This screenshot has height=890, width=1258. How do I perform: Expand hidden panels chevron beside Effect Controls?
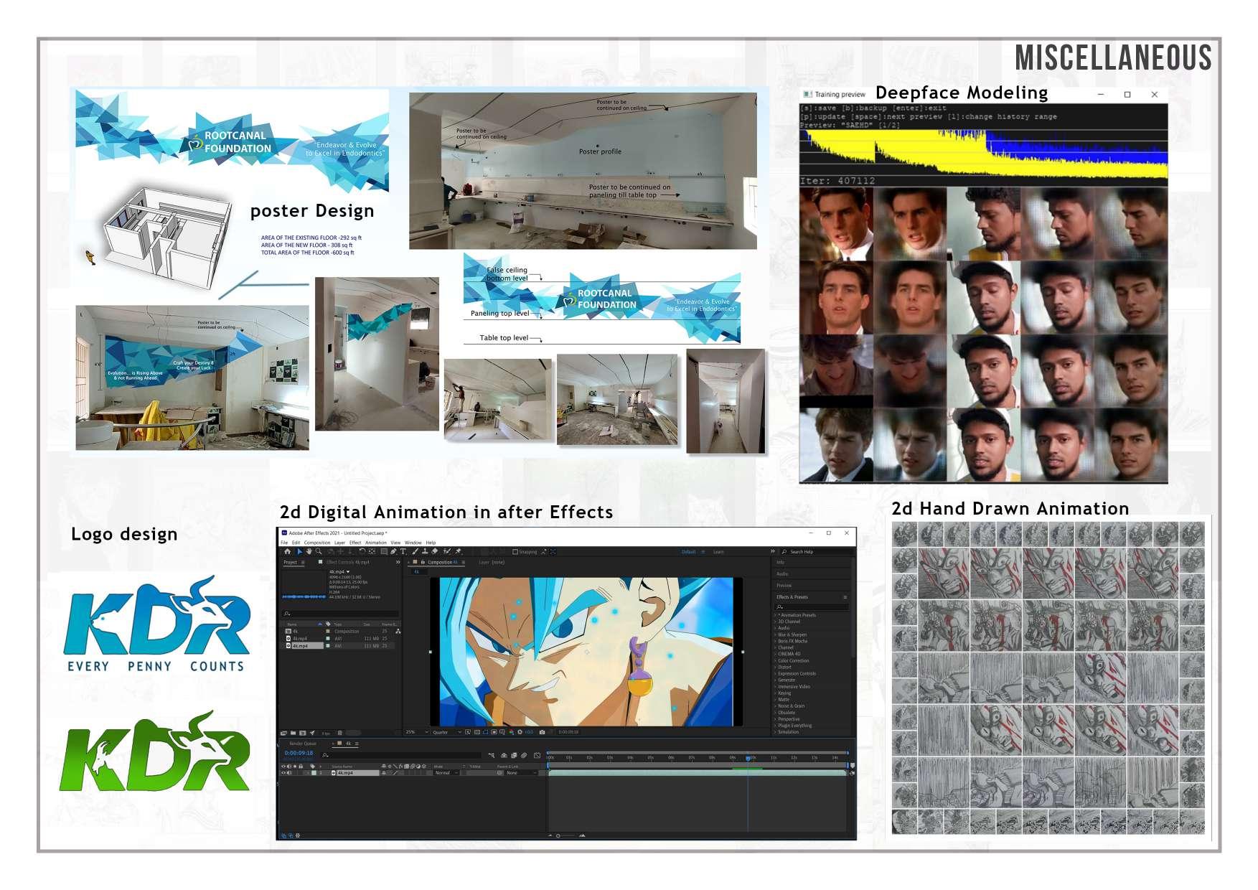click(398, 562)
